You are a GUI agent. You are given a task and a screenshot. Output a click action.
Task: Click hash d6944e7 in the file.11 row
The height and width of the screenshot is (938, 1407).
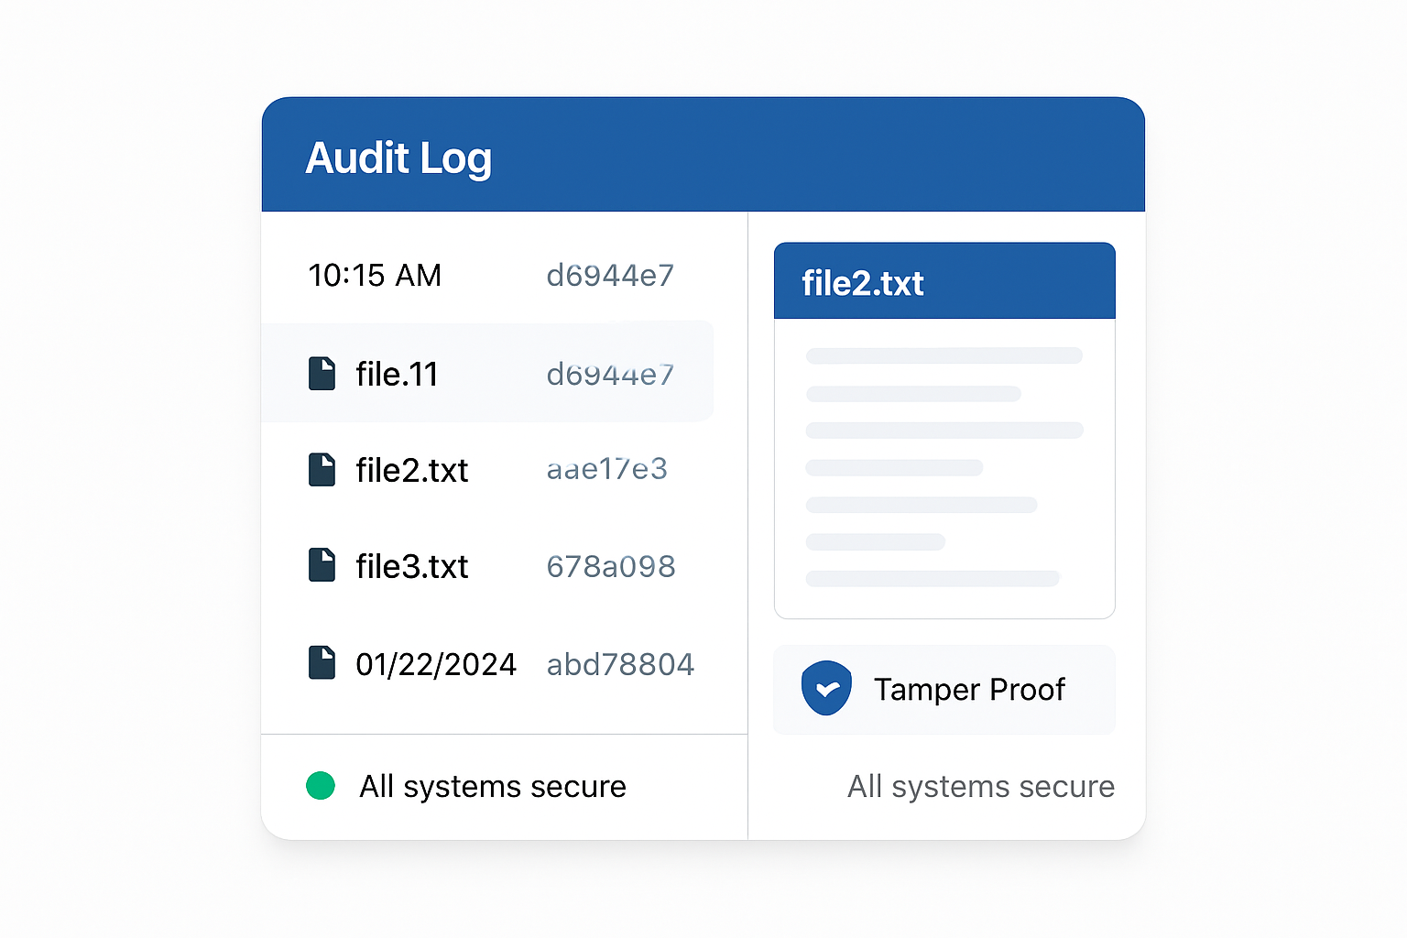[610, 374]
